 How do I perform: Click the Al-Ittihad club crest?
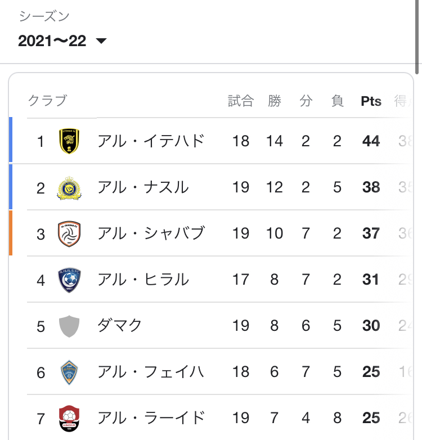(69, 141)
